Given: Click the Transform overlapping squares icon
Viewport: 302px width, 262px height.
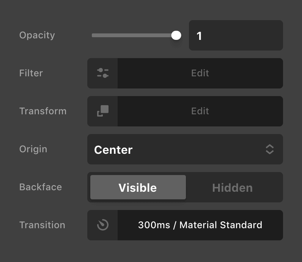Looking at the screenshot, I should click(x=102, y=111).
